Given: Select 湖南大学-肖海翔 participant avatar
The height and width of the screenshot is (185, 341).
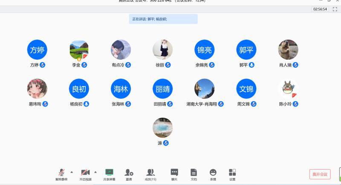Looking at the screenshot, I should pyautogui.click(x=205, y=89).
